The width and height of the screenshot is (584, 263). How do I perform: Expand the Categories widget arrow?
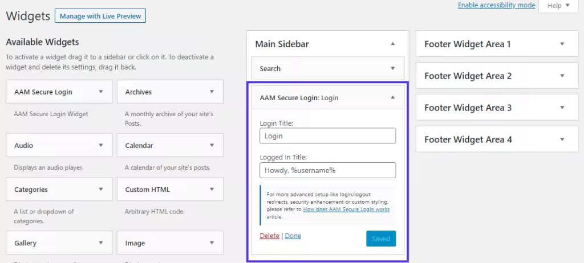100,189
